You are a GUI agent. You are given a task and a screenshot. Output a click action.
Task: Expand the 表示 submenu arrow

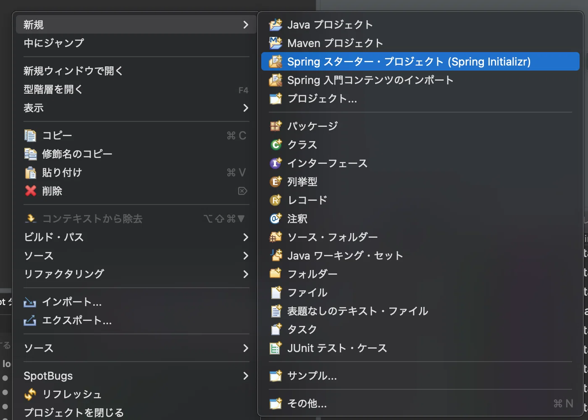(246, 108)
